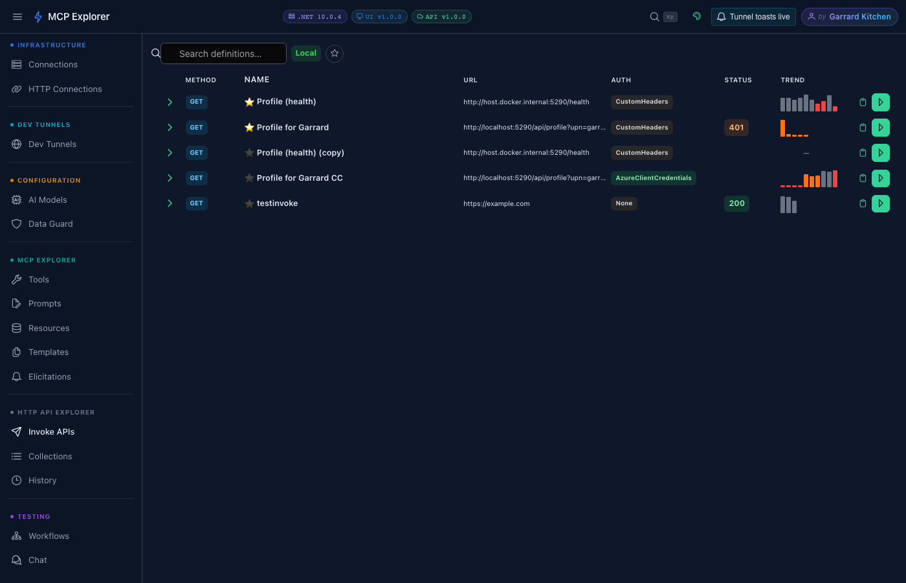The width and height of the screenshot is (906, 583).
Task: Click the History clock icon
Action: [x=17, y=481]
